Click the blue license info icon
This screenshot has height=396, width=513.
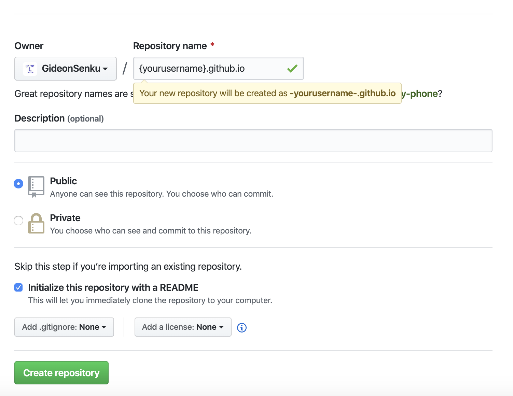tap(242, 328)
